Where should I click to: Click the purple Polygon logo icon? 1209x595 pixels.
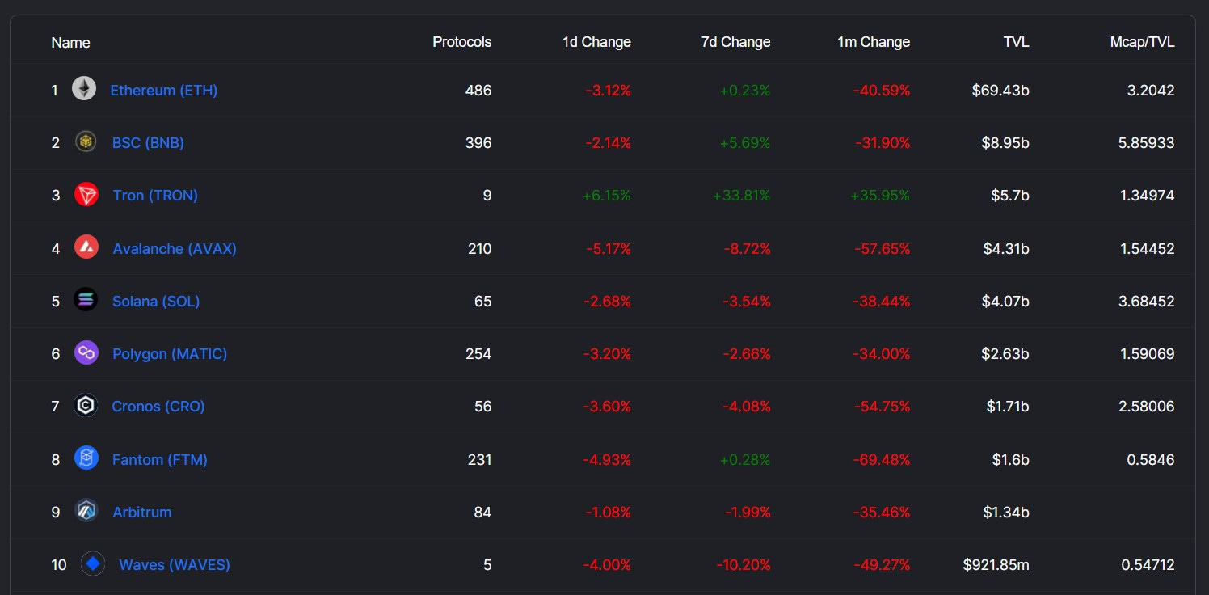86,353
